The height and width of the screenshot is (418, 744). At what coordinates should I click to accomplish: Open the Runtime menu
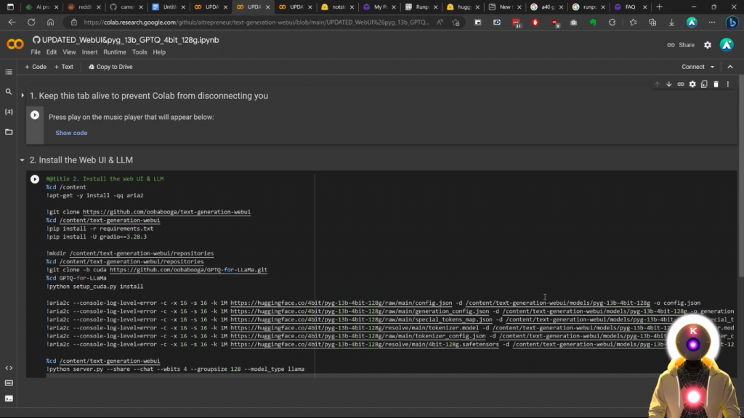click(115, 52)
